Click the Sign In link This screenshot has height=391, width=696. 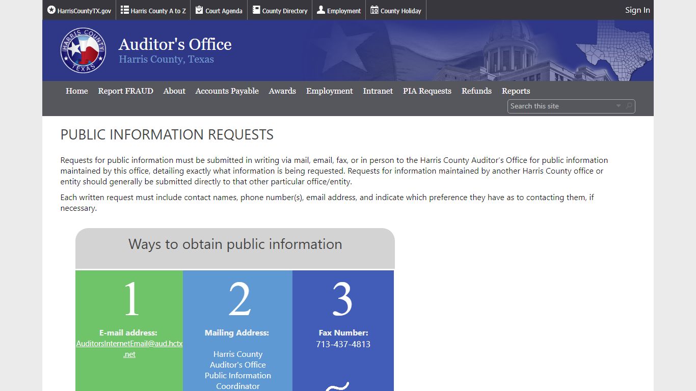(x=637, y=10)
